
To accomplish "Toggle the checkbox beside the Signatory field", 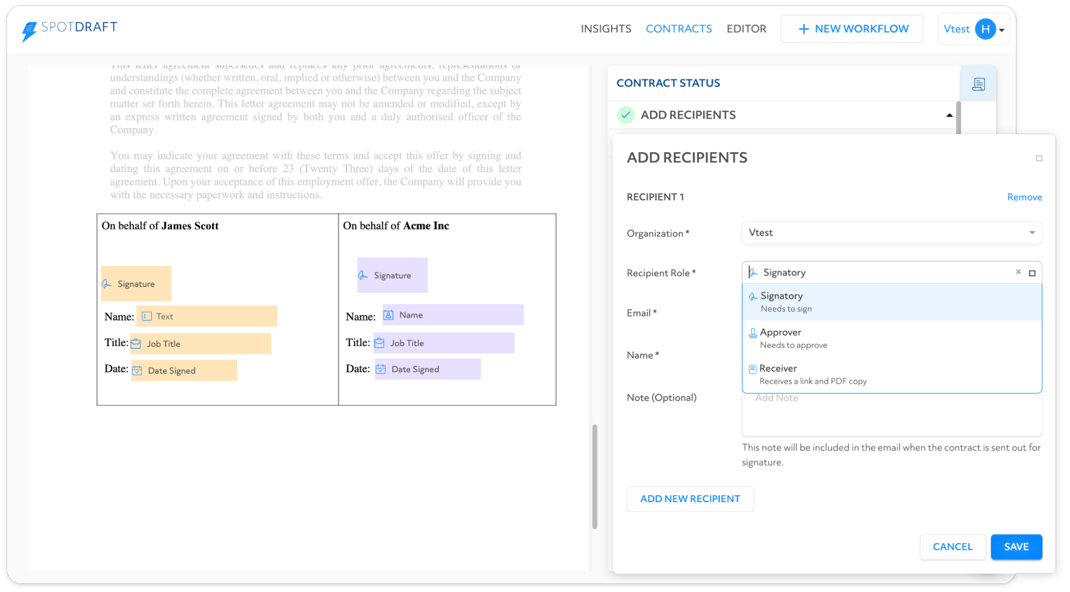I will (1032, 272).
